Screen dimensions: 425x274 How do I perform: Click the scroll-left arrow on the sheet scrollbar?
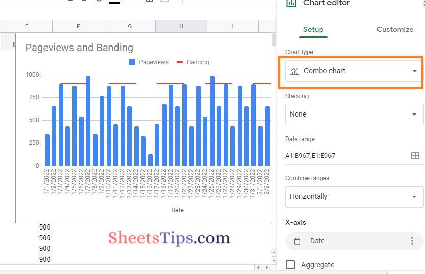(259, 267)
